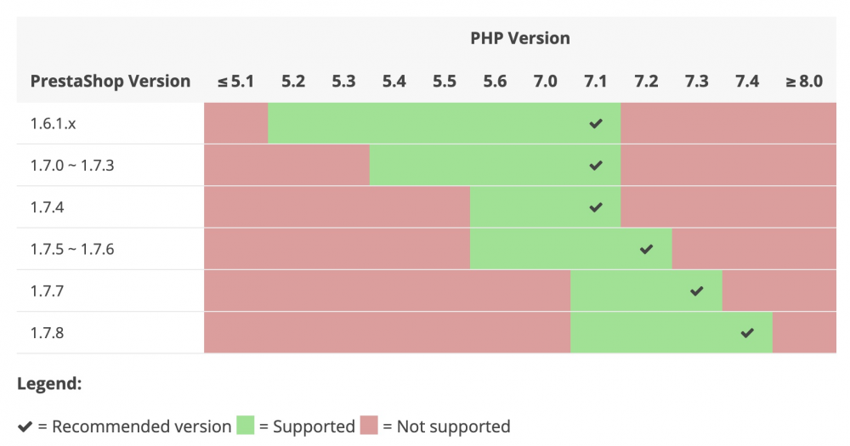Screen dimensions: 850x446
Task: Click the checkmark in the 1.7.5 ~ 1.7.6 row
Action: click(x=646, y=249)
